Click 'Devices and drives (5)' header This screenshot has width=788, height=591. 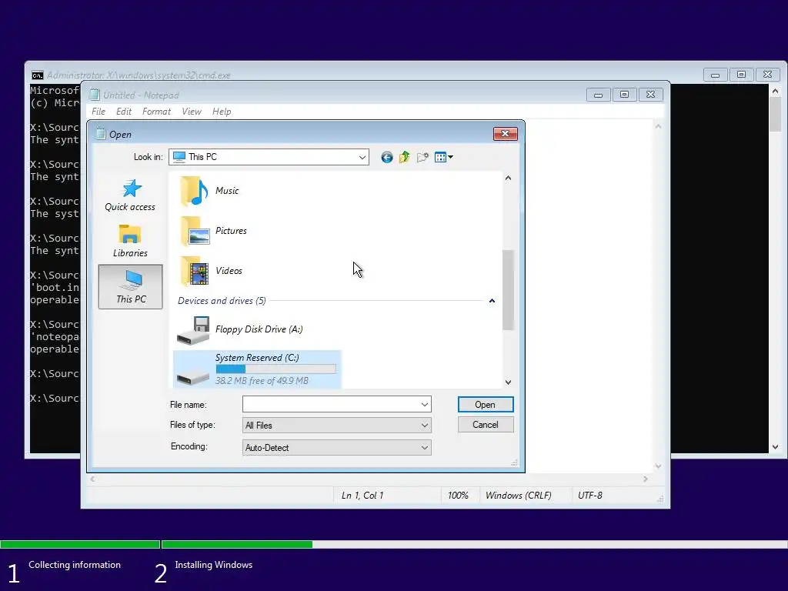pos(222,301)
